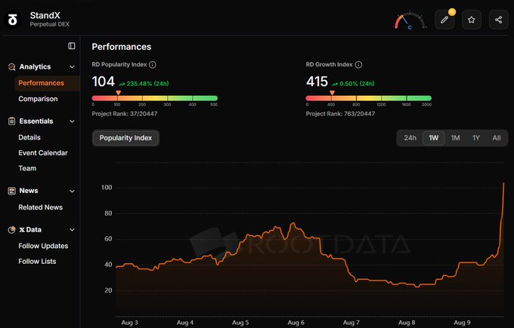This screenshot has height=328, width=514.
Task: Show All time chart range
Action: click(x=497, y=138)
